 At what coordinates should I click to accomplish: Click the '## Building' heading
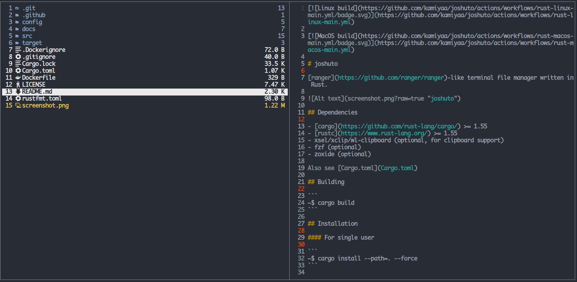[326, 182]
